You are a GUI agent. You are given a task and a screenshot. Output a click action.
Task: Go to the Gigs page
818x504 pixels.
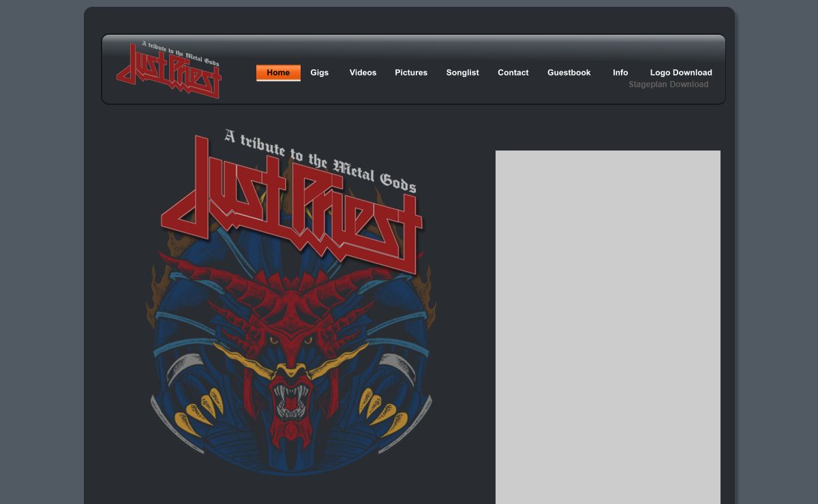(x=320, y=73)
